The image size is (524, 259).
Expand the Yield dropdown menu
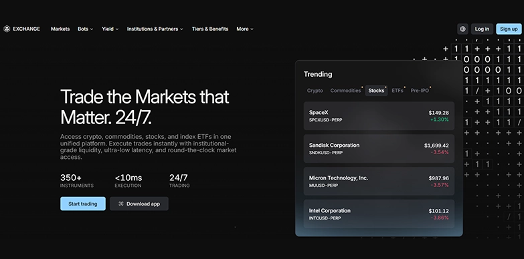[x=110, y=29]
